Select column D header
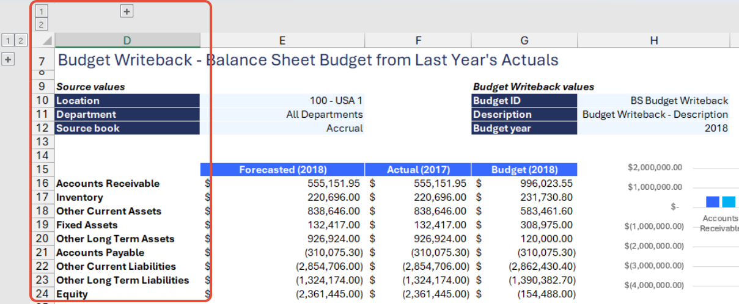Screen dimensions: 739x304 [127, 41]
